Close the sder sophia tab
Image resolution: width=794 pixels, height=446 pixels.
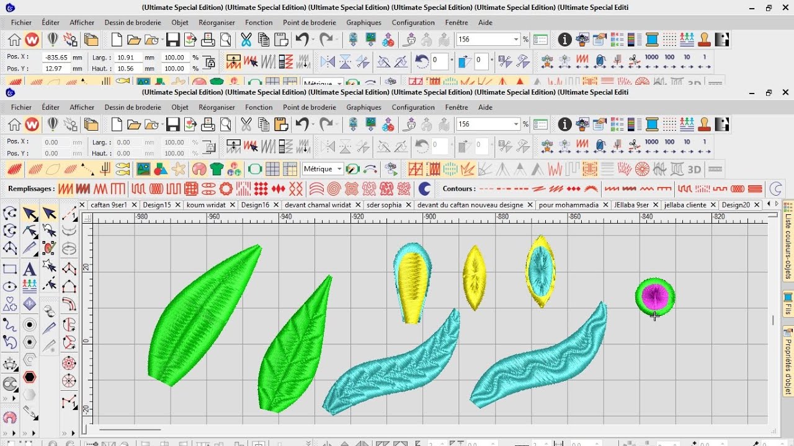pyautogui.click(x=408, y=204)
